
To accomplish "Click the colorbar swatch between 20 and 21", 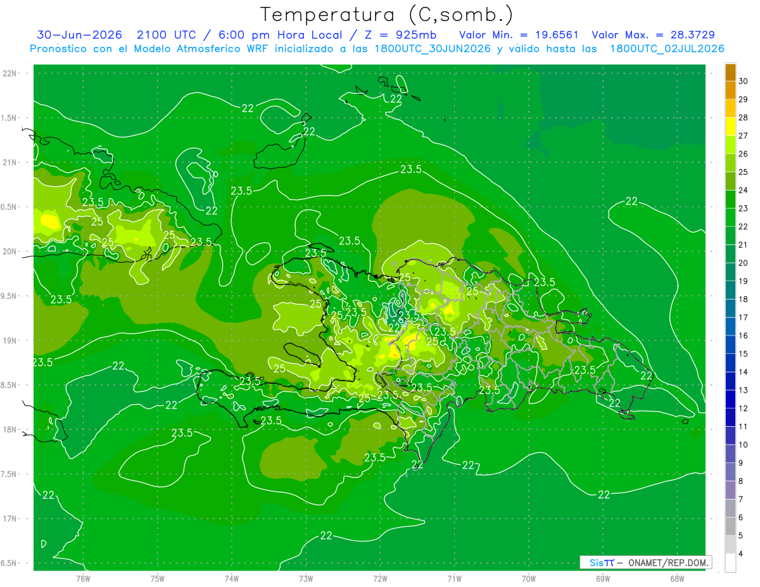I will [x=730, y=254].
